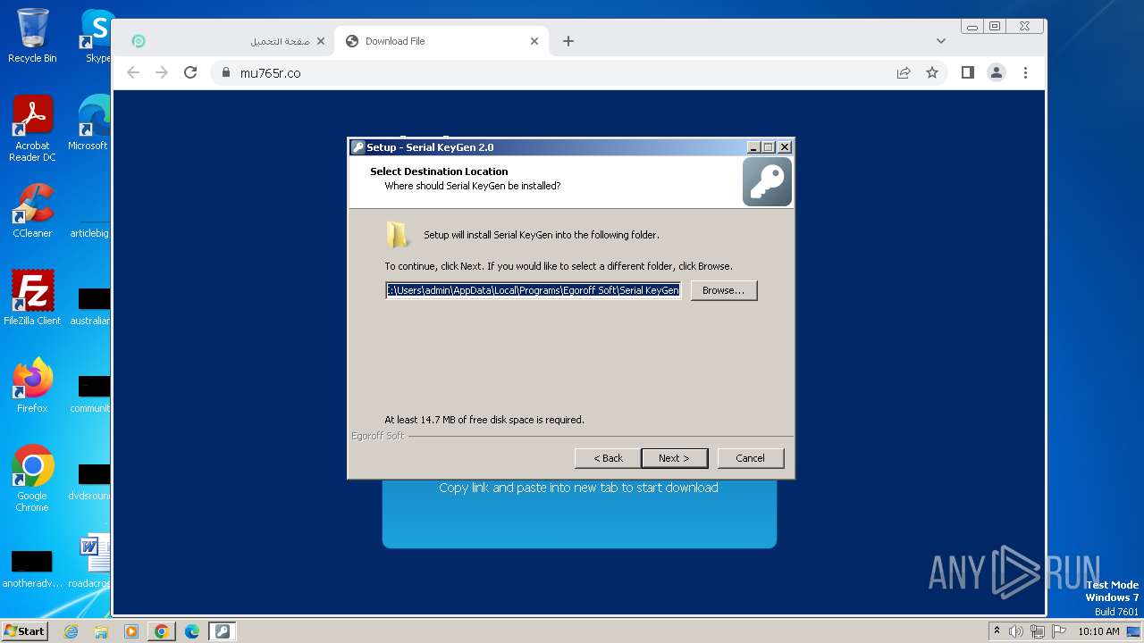Click 'Copy link and paste' text on webpage
Screen dimensions: 1144x643
[x=579, y=488]
